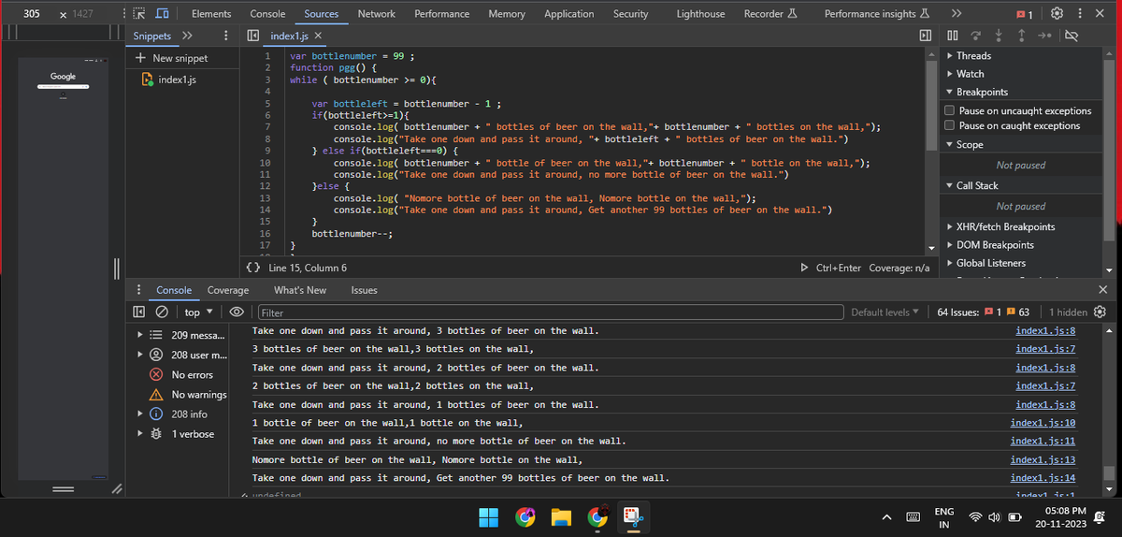Image resolution: width=1122 pixels, height=537 pixels.
Task: Click the Step debugger icon
Action: click(1043, 36)
